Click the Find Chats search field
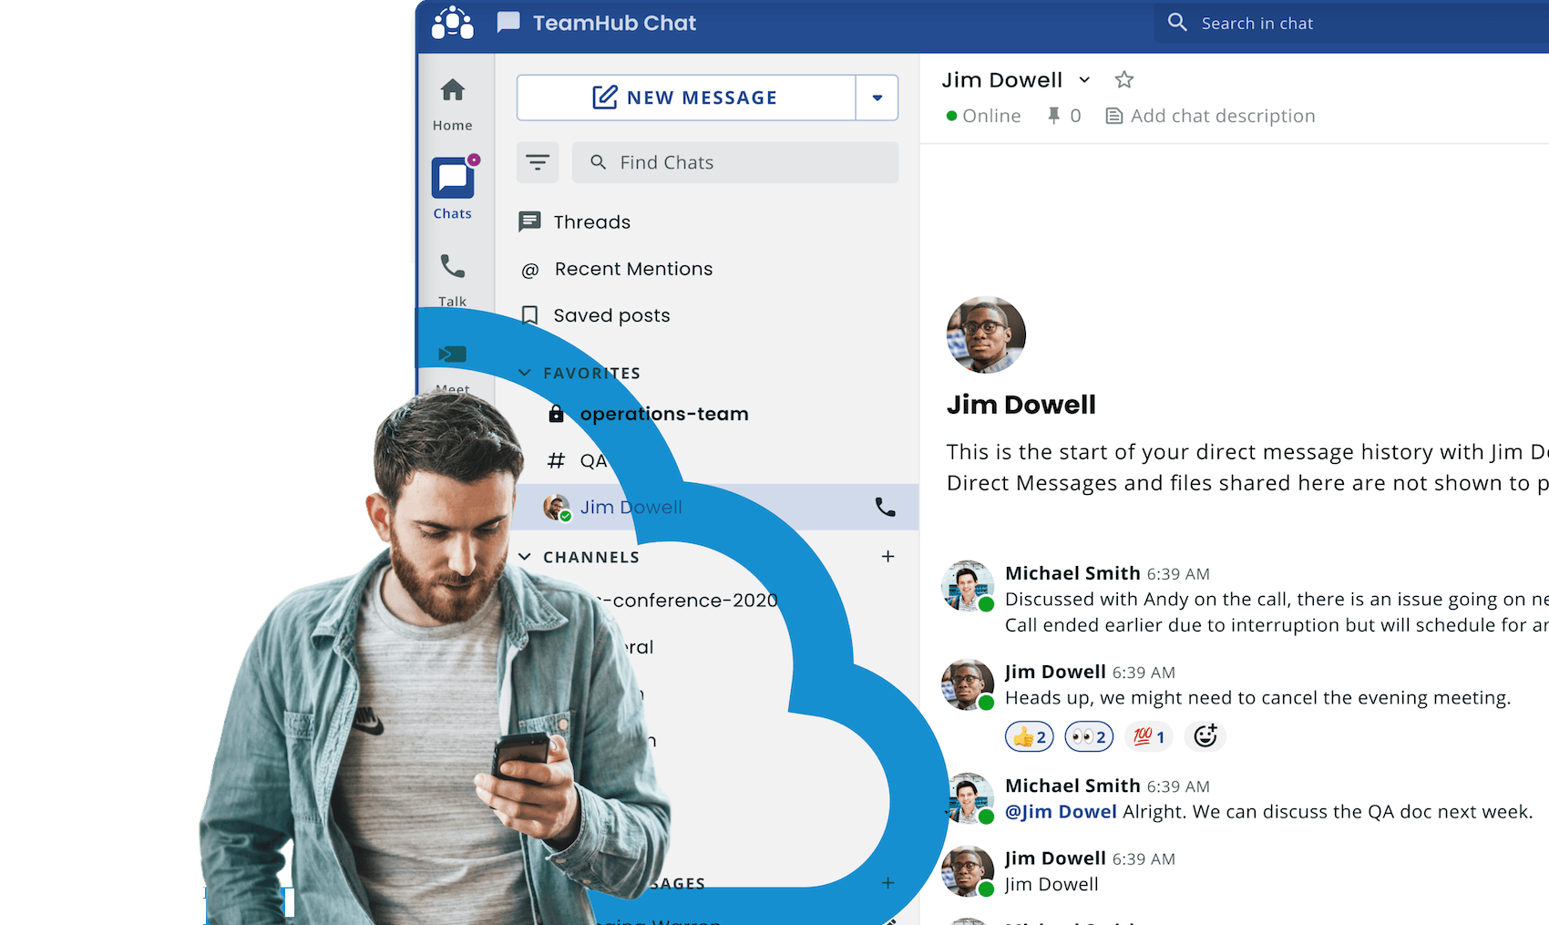The width and height of the screenshot is (1549, 925). point(735,162)
